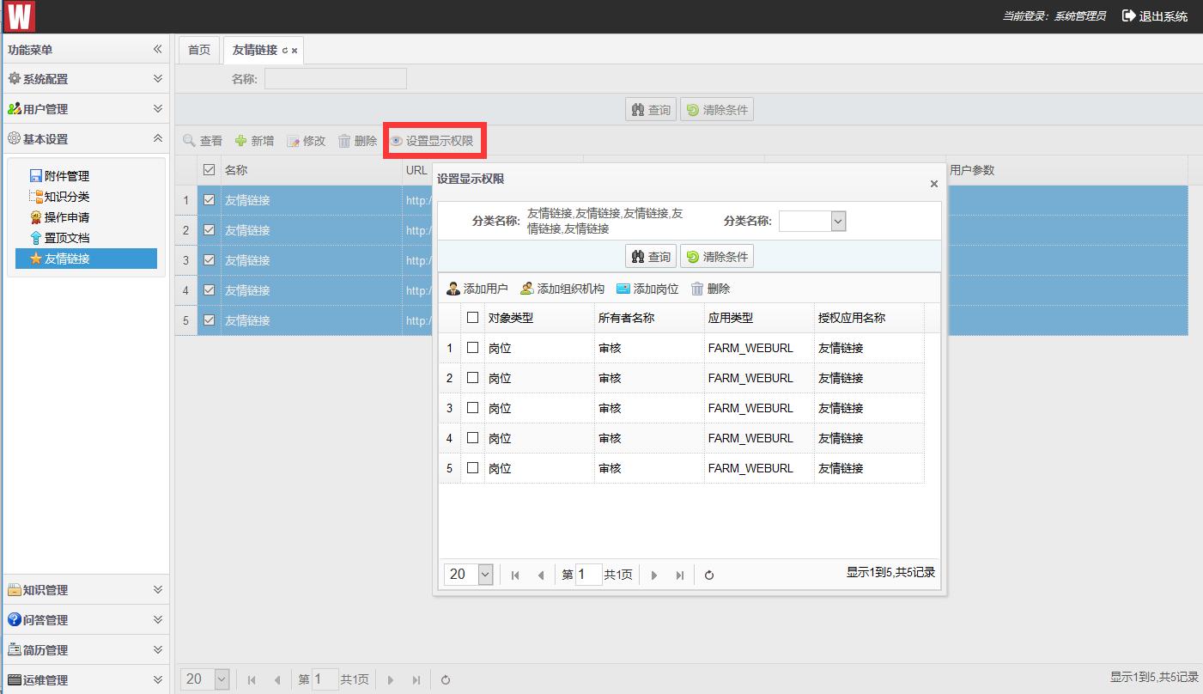The width and height of the screenshot is (1203, 694).
Task: Expand the 运维管理 menu section
Action: pos(157,679)
